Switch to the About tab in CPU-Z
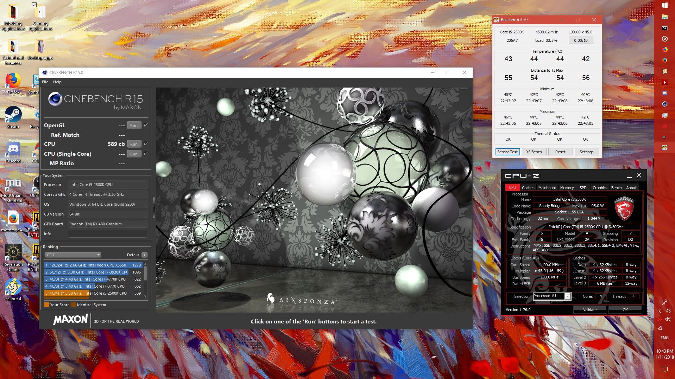 631,188
